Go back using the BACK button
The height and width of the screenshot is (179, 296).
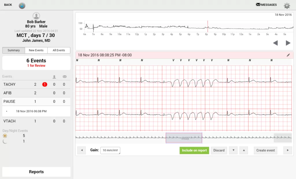[8, 5]
